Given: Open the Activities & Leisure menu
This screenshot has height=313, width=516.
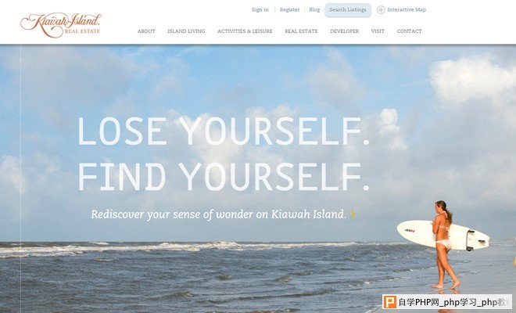Looking at the screenshot, I should point(245,31).
